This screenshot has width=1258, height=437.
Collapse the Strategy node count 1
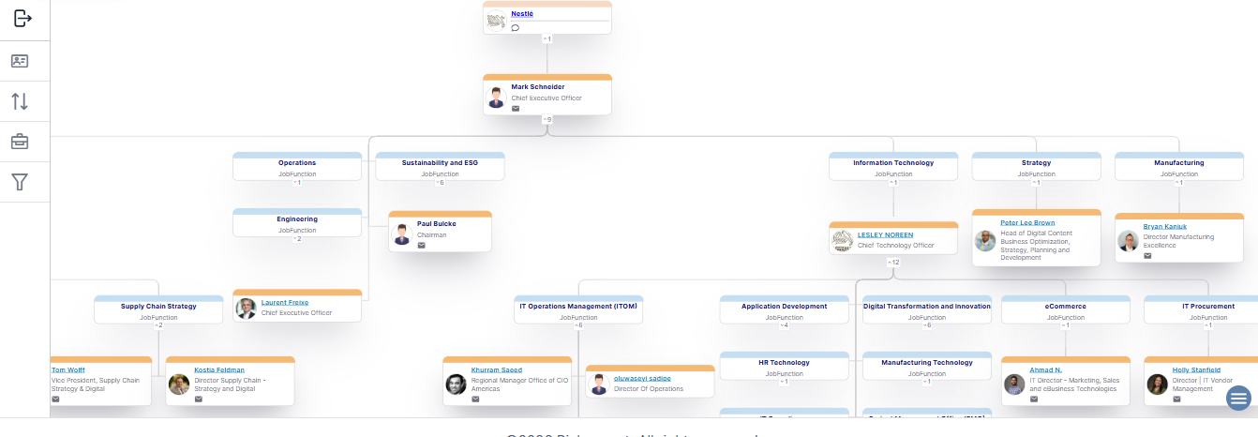point(1036,183)
